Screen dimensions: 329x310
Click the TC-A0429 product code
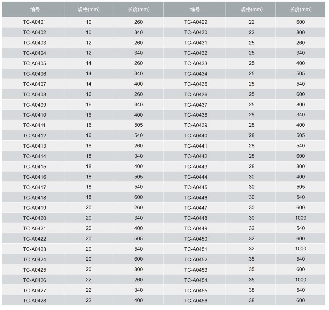point(196,22)
